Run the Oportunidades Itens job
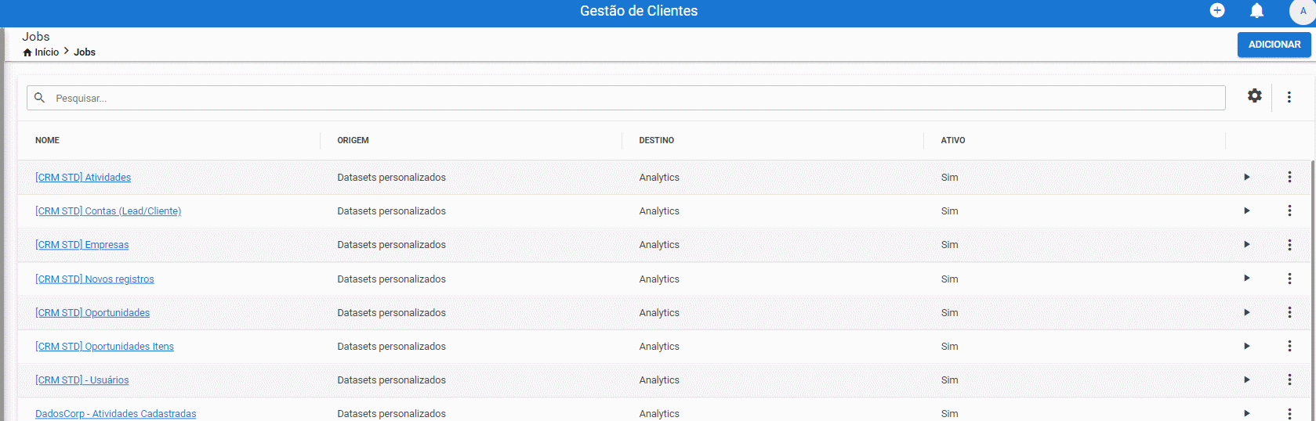 point(1246,346)
